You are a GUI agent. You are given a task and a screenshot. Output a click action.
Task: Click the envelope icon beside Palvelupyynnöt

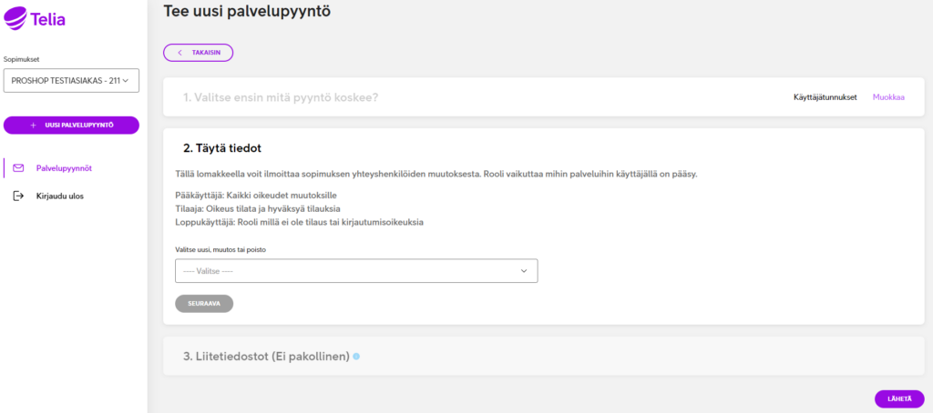pyautogui.click(x=18, y=168)
